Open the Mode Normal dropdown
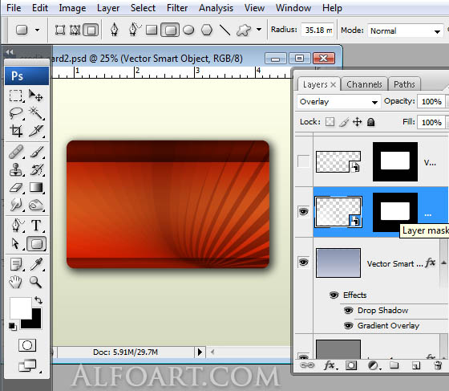Screen dimensions: 449x391 tap(405, 31)
